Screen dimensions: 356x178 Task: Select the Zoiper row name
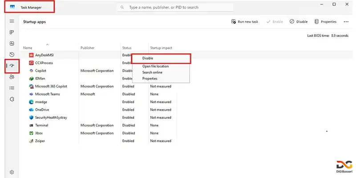tap(40, 141)
